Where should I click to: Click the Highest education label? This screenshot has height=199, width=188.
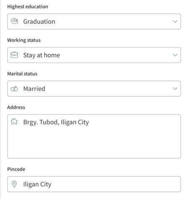coord(28,7)
